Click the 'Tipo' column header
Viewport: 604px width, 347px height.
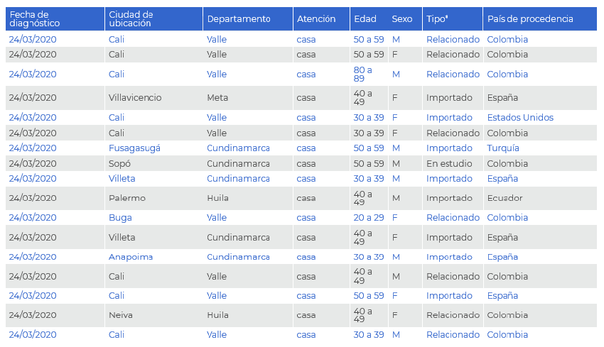[437, 19]
